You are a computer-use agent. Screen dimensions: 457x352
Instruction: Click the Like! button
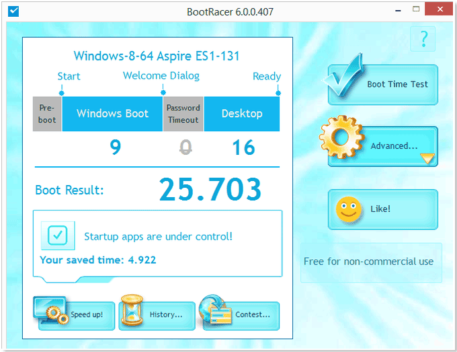383,209
